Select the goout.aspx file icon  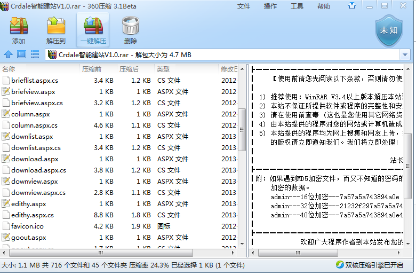point(6,237)
